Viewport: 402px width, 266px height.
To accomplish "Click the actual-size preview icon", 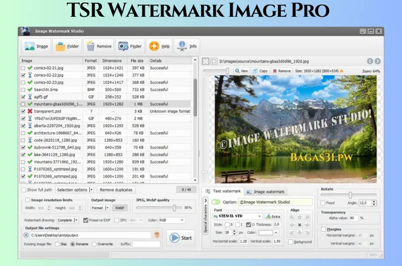I will pos(214,61).
